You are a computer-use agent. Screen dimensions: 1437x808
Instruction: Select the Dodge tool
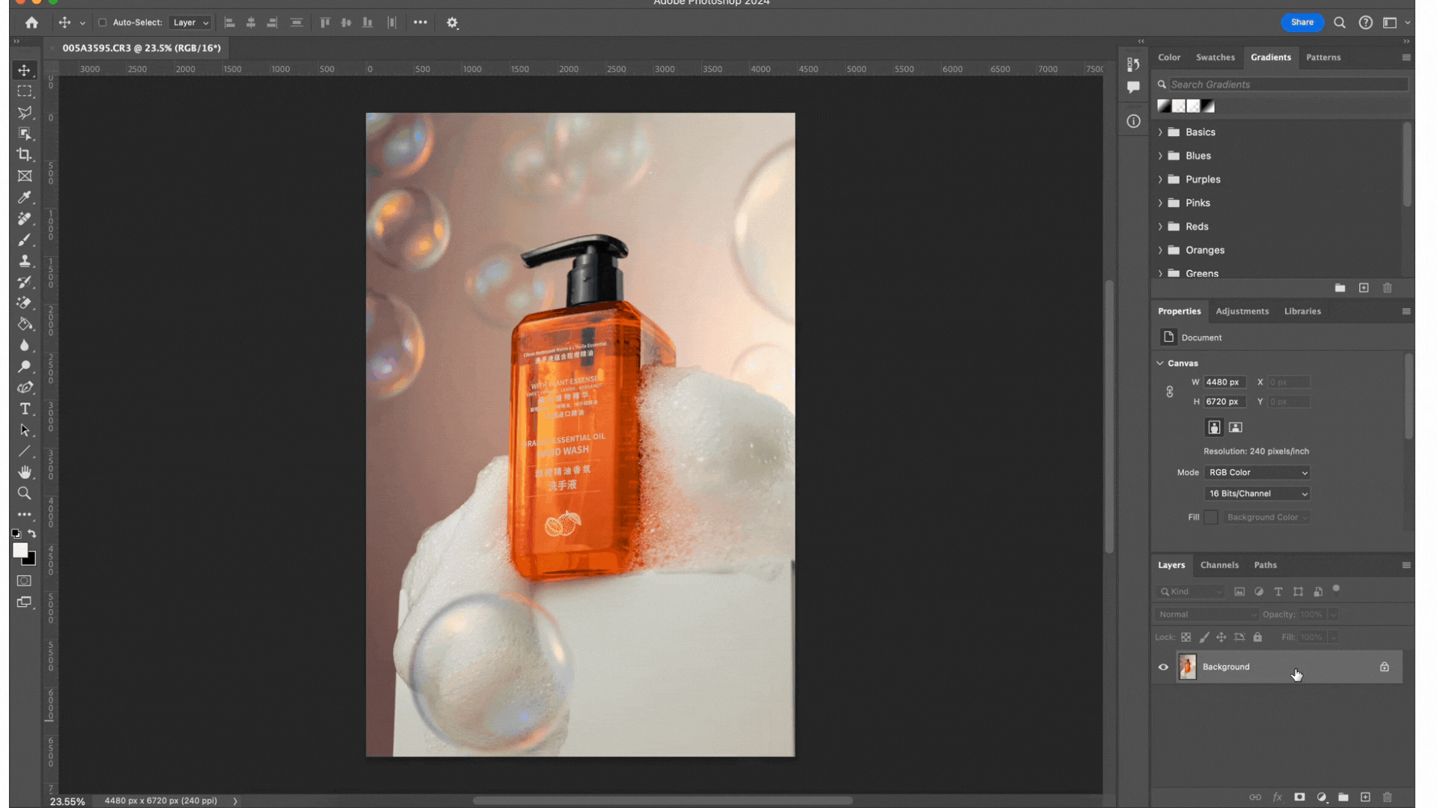pos(25,367)
